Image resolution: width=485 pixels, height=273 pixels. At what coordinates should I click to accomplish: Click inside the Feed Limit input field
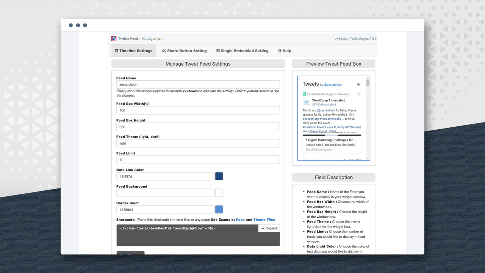(x=198, y=160)
